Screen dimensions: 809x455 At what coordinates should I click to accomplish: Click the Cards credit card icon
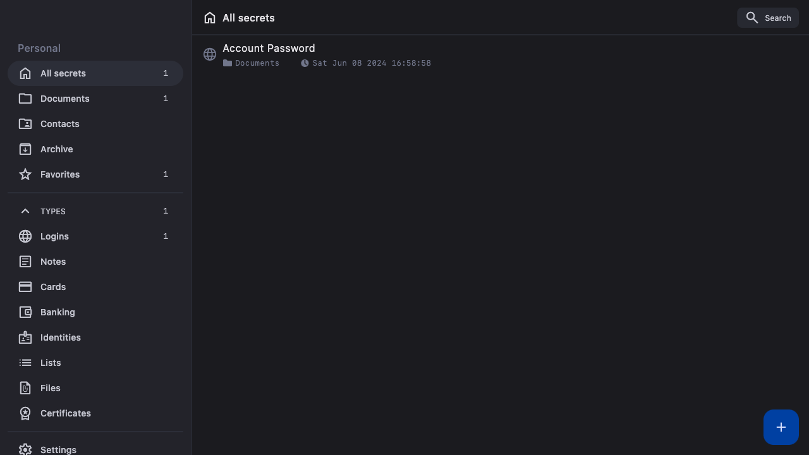[25, 287]
